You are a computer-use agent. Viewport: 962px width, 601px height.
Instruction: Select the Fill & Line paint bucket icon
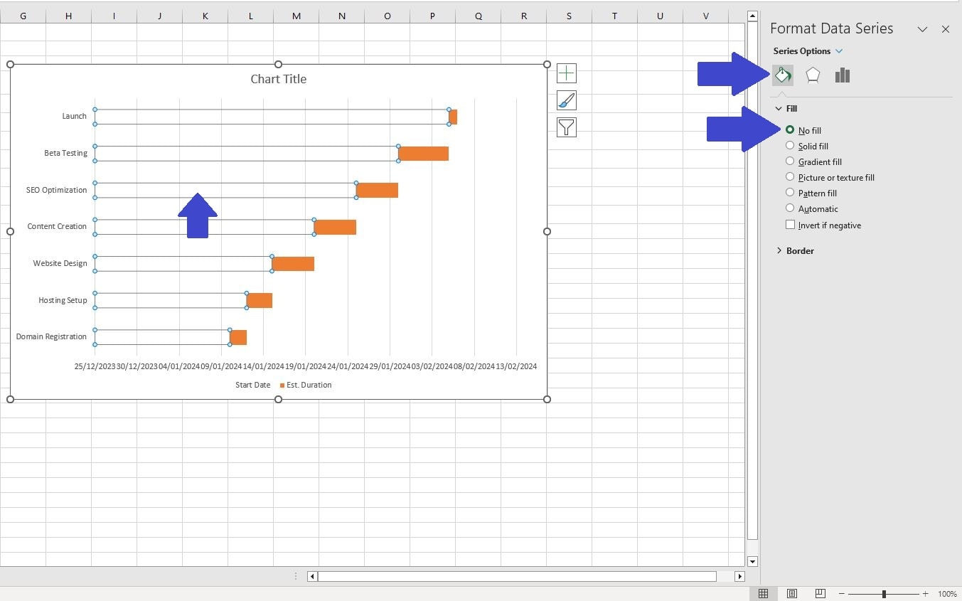pyautogui.click(x=782, y=75)
